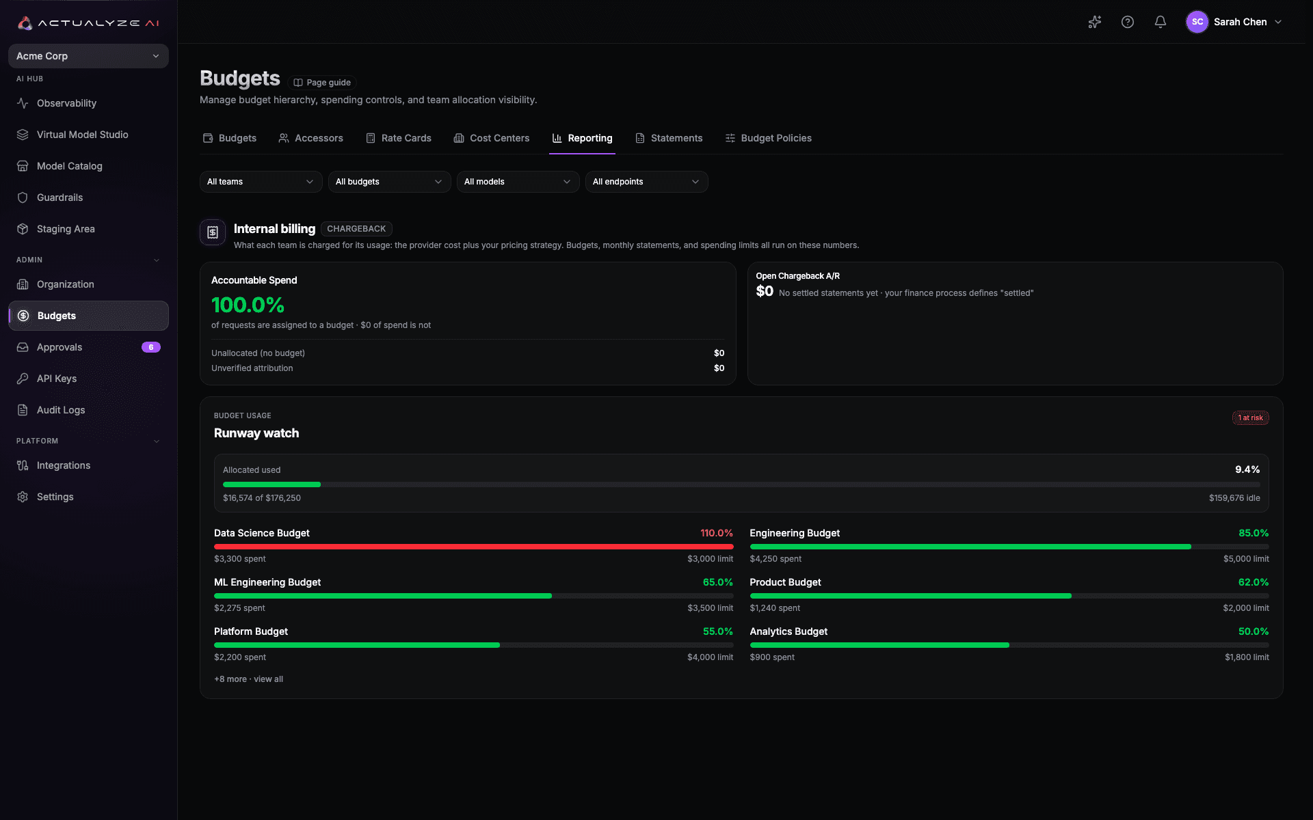
Task: Click the Accessors tab people icon
Action: click(x=284, y=138)
